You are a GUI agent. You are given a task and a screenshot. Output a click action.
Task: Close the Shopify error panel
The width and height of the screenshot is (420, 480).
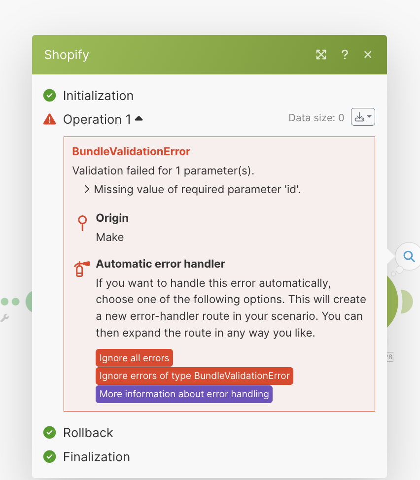tap(368, 55)
